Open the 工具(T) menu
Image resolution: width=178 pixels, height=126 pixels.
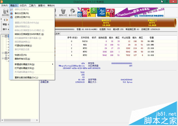pos(32,5)
